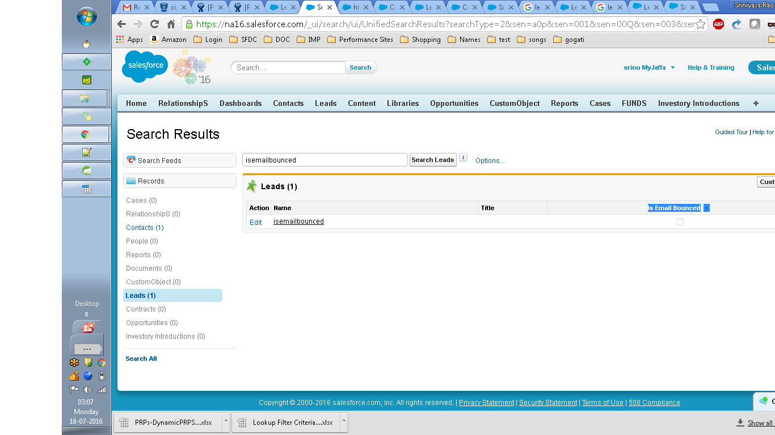The image size is (775, 435).
Task: Click the Chrome forward arrow
Action: pyautogui.click(x=138, y=24)
